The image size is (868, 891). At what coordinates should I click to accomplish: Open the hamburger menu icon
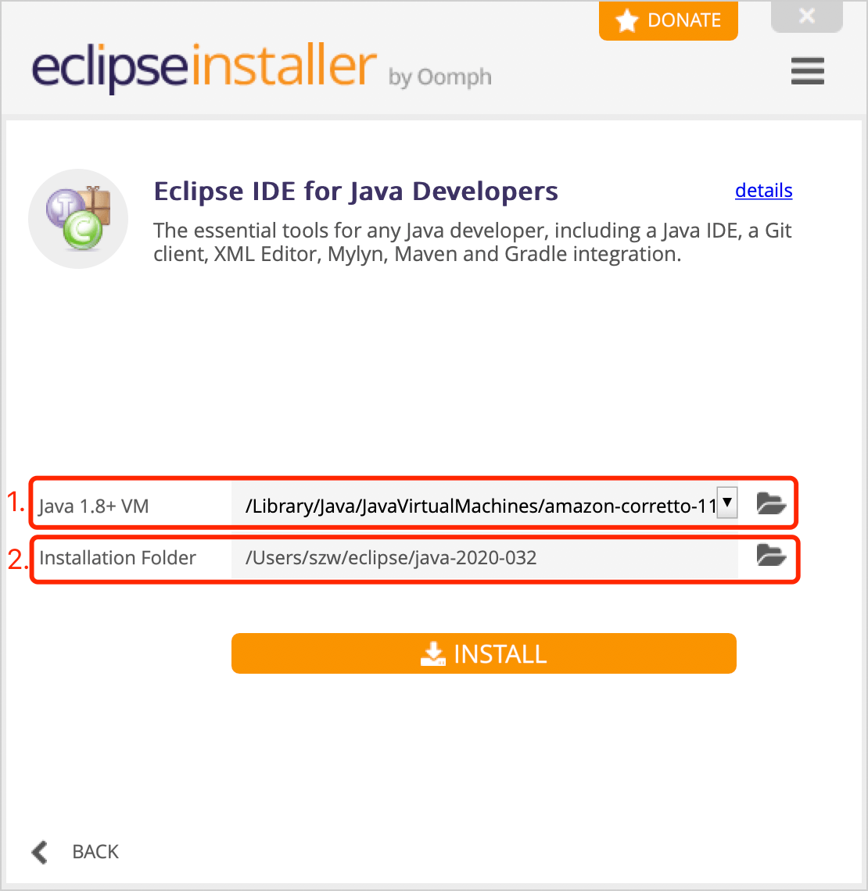tap(807, 71)
